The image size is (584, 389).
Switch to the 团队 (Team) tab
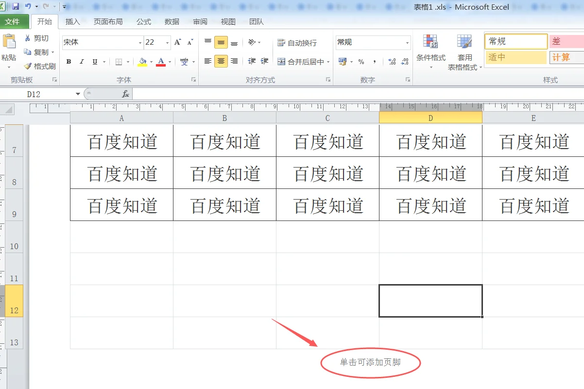point(257,22)
